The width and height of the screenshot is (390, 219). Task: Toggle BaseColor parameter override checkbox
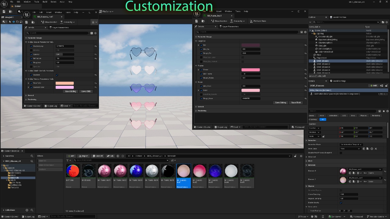[31, 83]
